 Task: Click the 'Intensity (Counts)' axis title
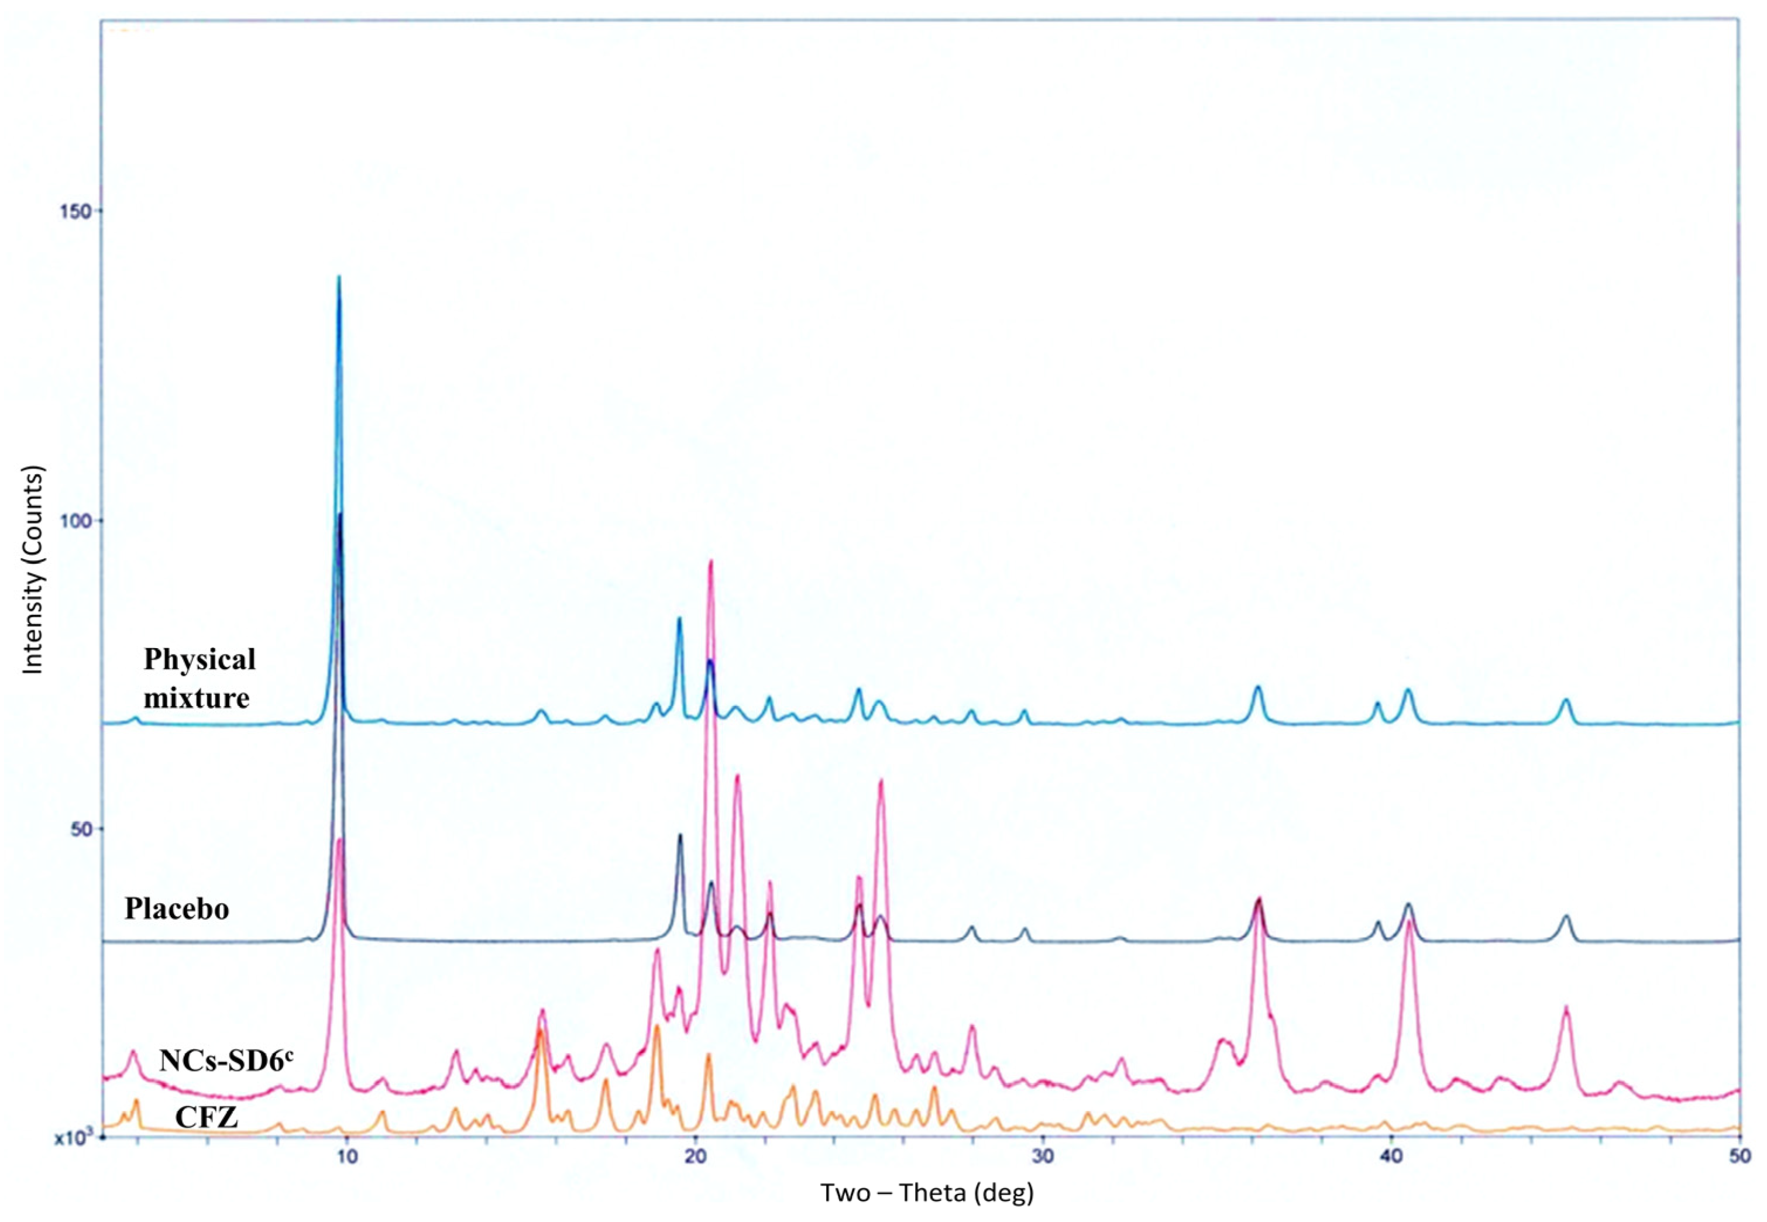coord(33,570)
